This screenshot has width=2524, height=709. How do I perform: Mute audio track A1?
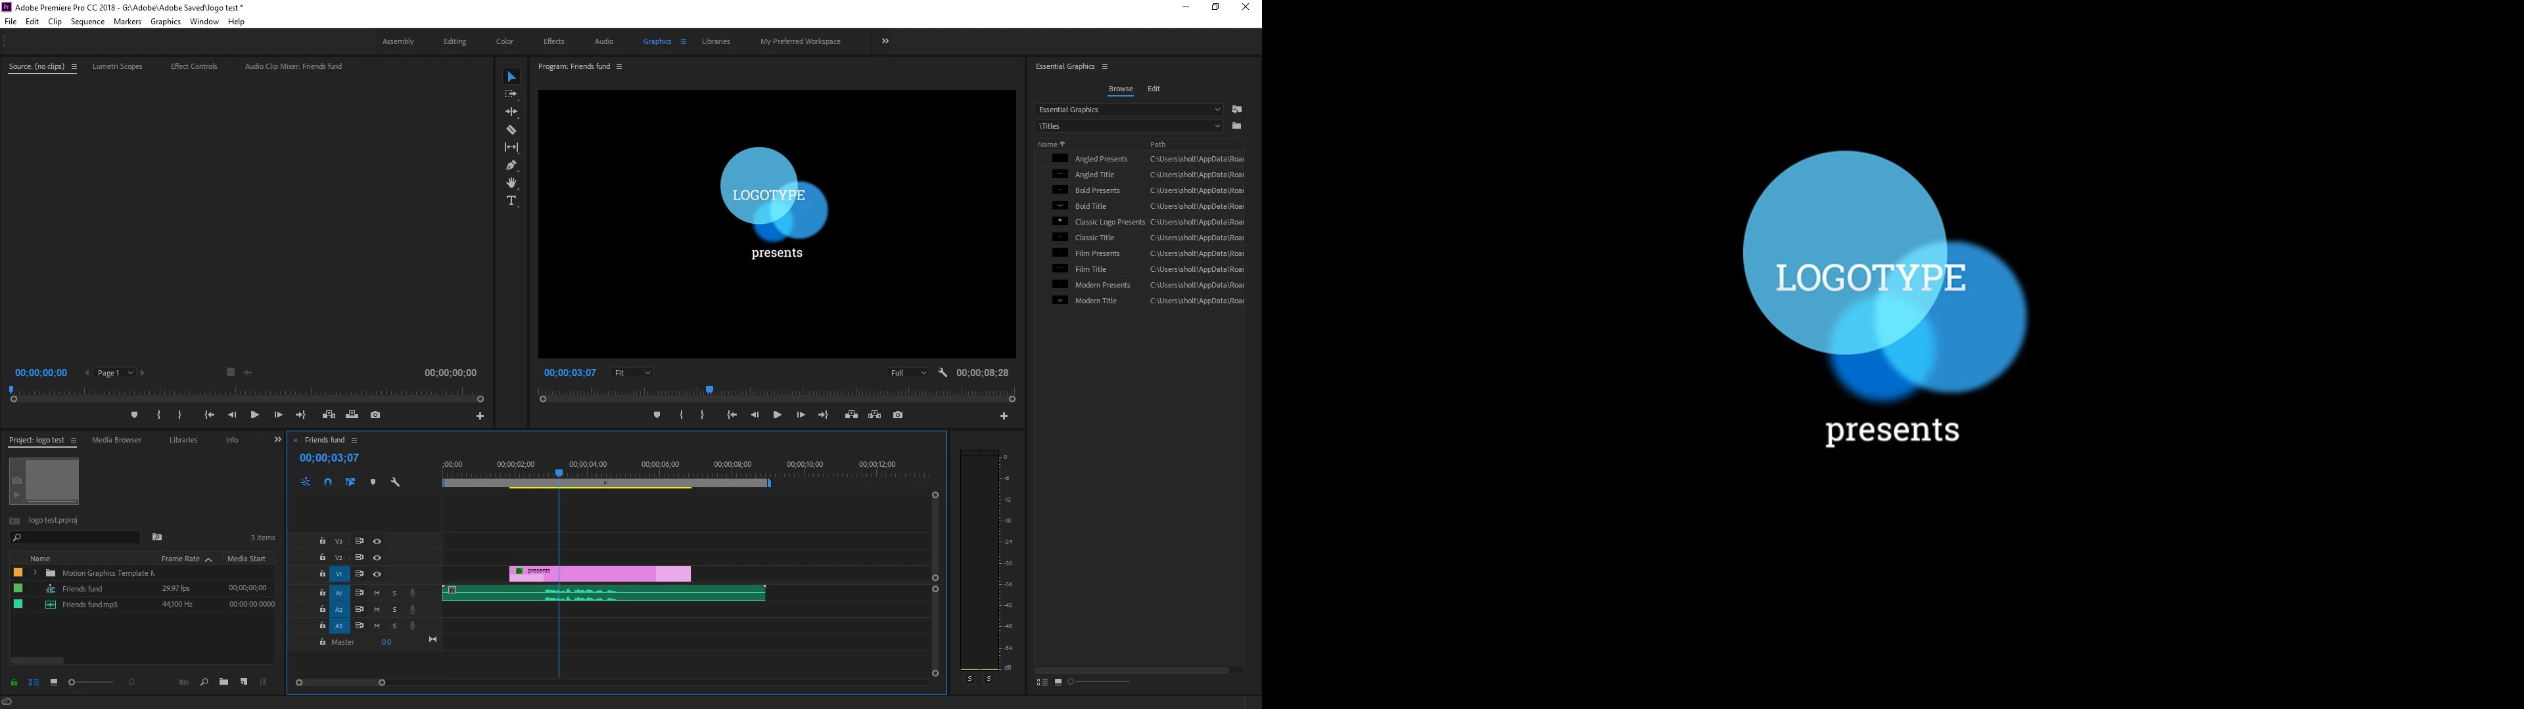pyautogui.click(x=377, y=593)
